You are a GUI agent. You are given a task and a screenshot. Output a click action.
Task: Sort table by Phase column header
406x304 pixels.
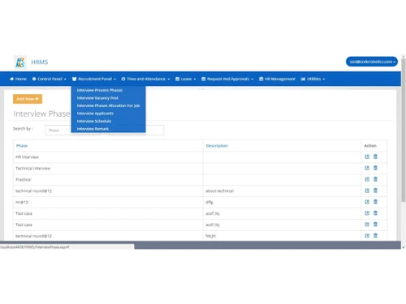tap(22, 146)
